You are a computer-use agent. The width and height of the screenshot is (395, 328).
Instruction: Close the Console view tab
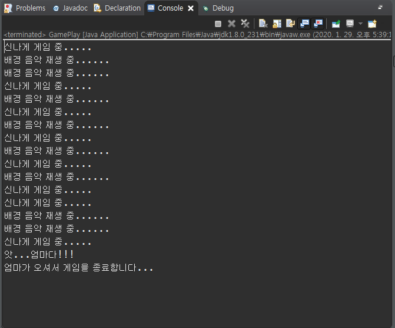pos(191,8)
